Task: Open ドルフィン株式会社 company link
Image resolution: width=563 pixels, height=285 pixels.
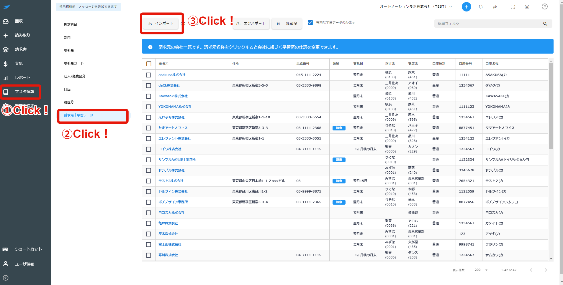Action: [x=173, y=192]
